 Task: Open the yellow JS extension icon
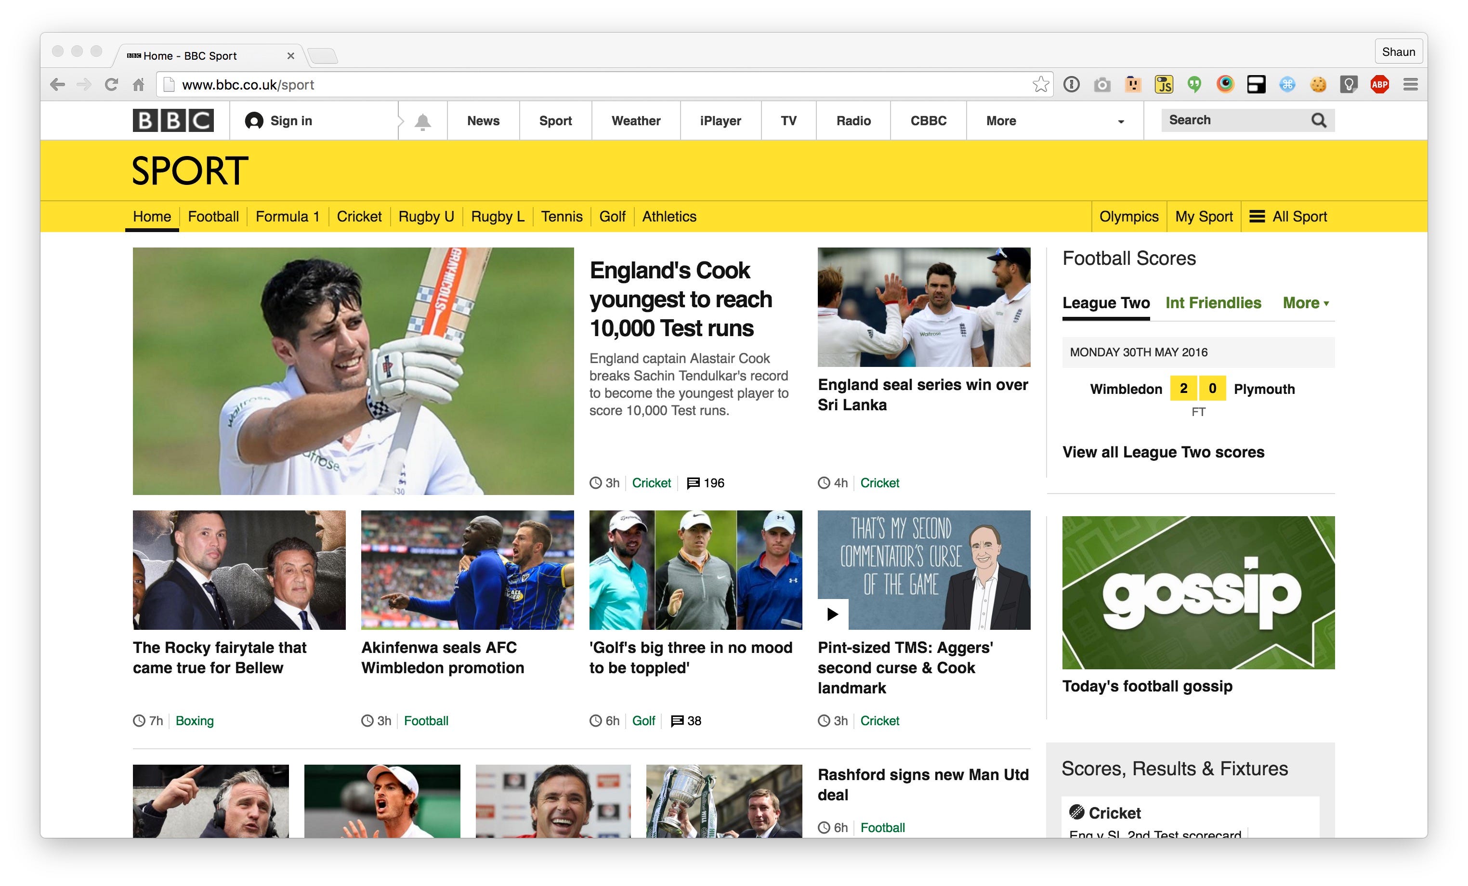[x=1164, y=85]
